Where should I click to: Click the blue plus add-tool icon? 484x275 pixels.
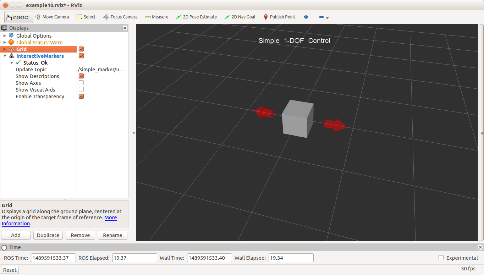[306, 17]
